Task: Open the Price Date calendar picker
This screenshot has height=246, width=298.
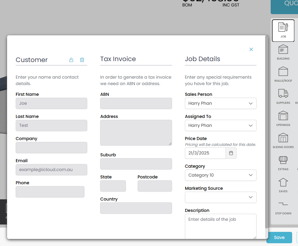Action: tap(231, 153)
